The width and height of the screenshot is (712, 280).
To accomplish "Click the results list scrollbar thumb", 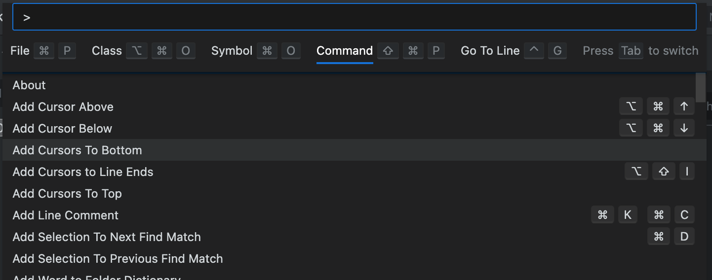I will coord(700,86).
